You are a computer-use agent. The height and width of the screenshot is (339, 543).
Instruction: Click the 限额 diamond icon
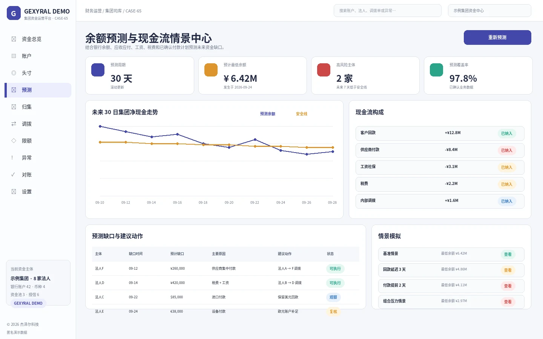pyautogui.click(x=14, y=141)
